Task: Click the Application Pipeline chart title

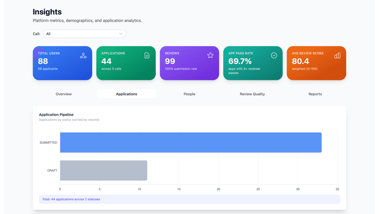Action: [56, 115]
